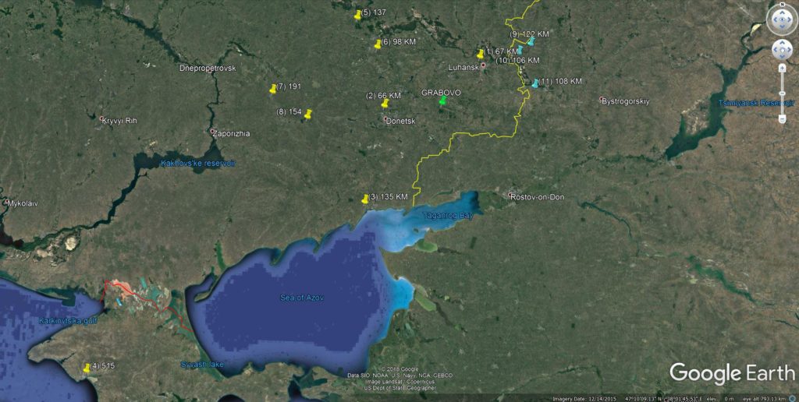Click the Rostov-on-Don city marker
Viewport: 799px width, 402px height.
click(511, 195)
